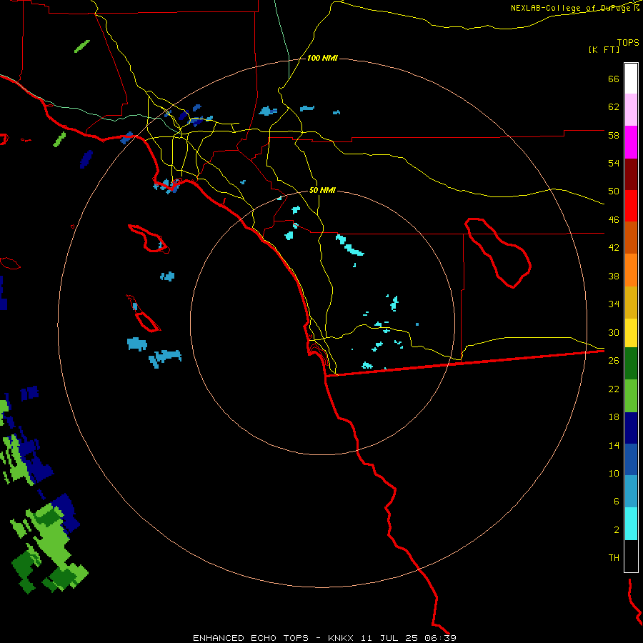The height and width of the screenshot is (643, 643).
Task: Select the black TH legend swatch
Action: coord(631,556)
